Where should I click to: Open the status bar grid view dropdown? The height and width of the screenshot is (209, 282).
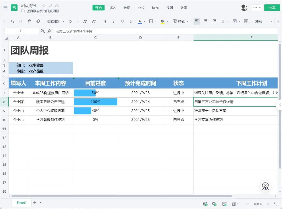tap(238, 204)
